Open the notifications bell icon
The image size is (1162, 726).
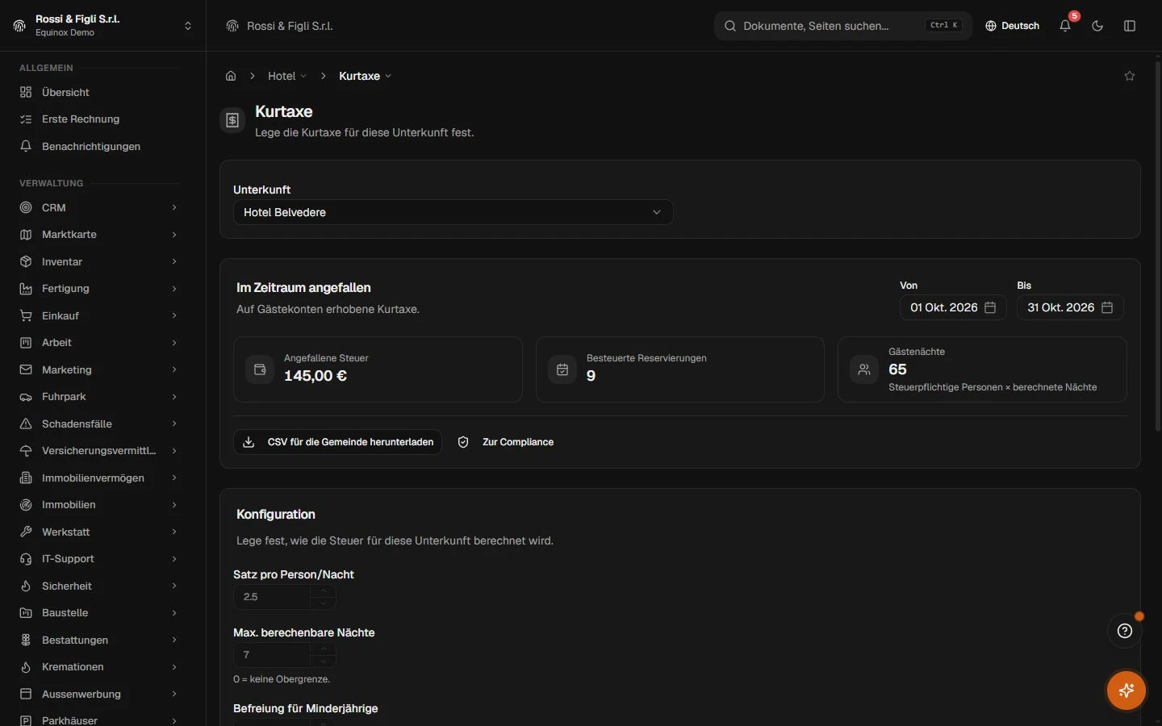pyautogui.click(x=1065, y=26)
